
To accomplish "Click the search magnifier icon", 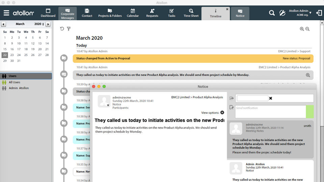I will pos(272,13).
